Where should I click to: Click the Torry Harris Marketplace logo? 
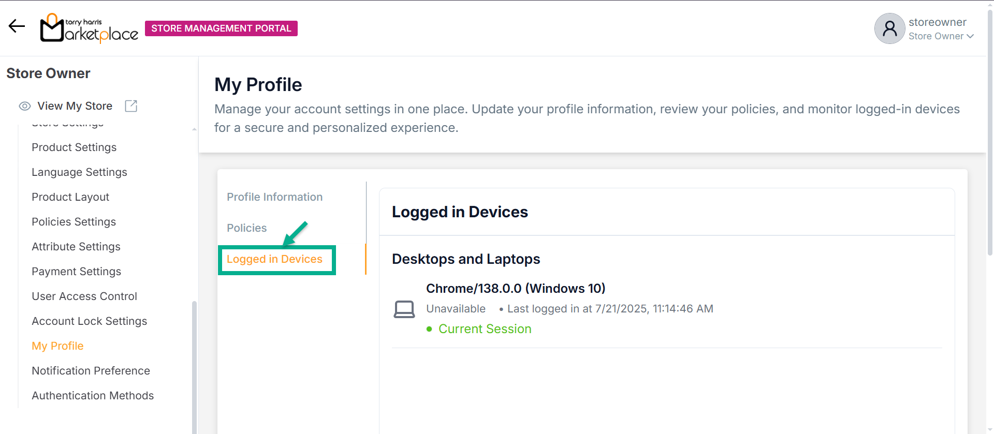[x=89, y=28]
